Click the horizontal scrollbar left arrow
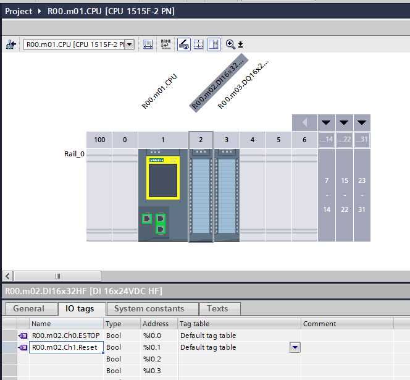Screen dimensions: 410x380 [7, 276]
